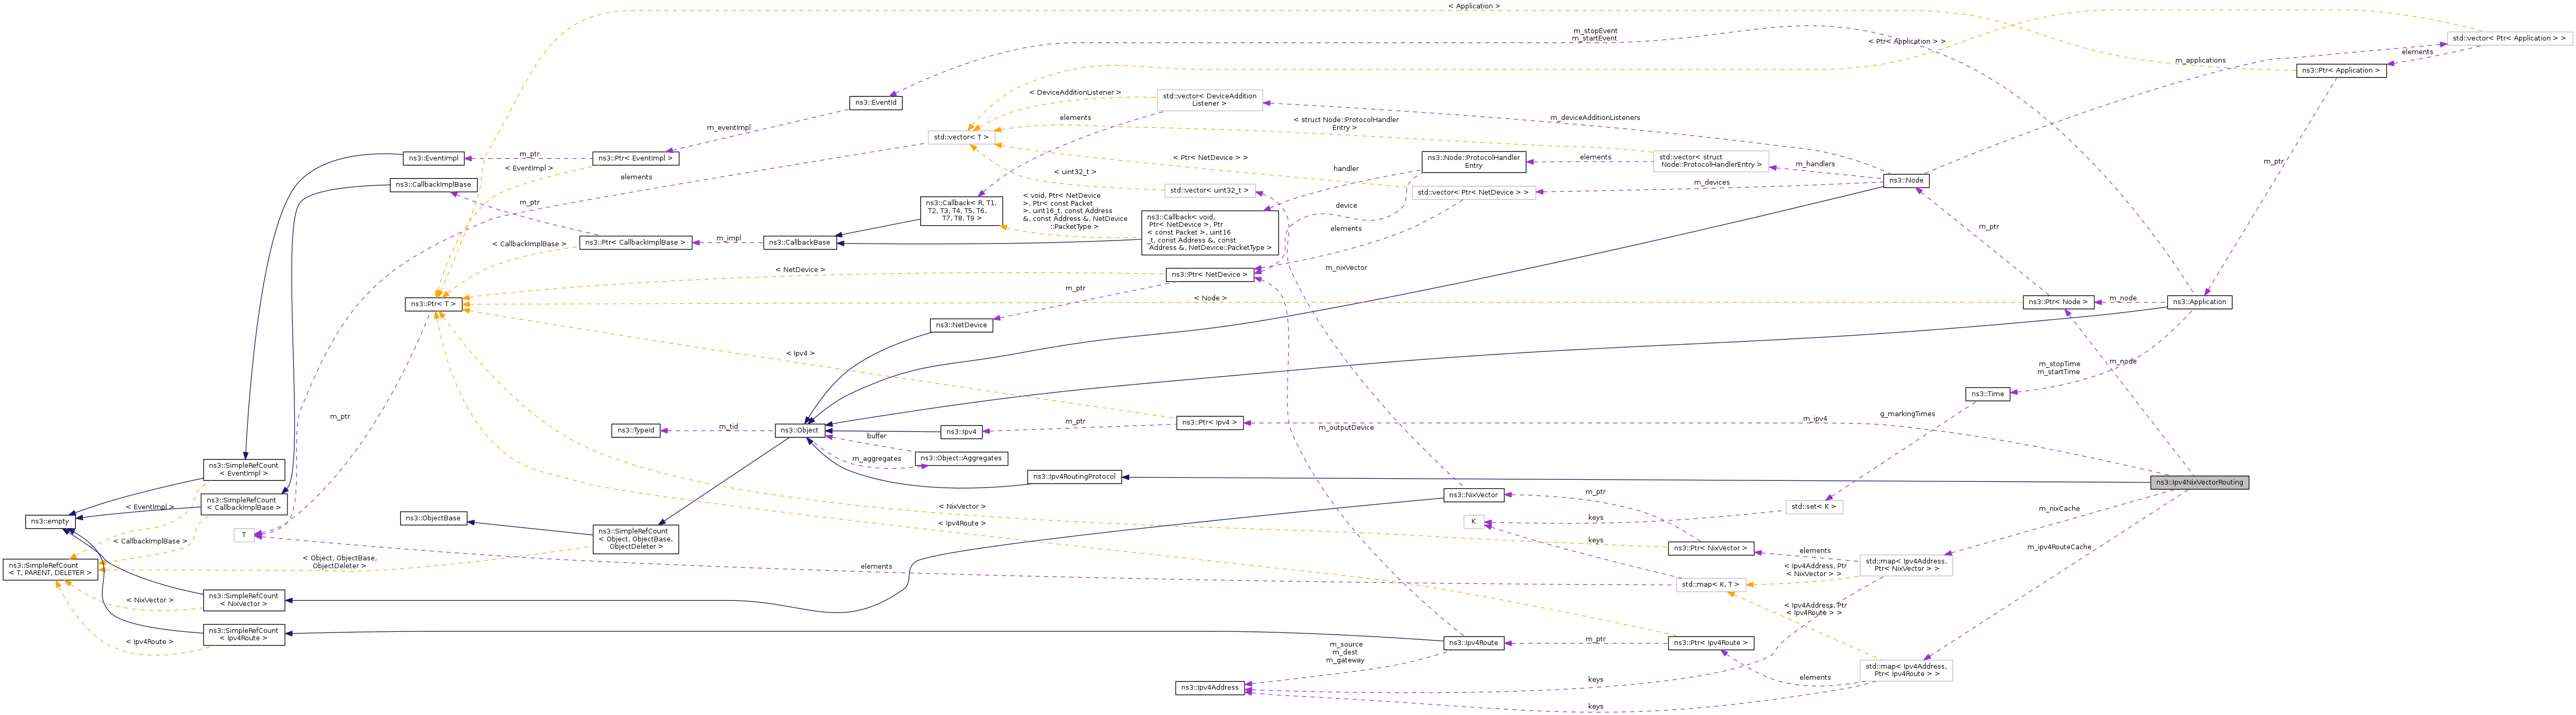Open the ns3::SimpleRefCount< Ipv4Route > node
This screenshot has width=2576, height=715.
[x=244, y=635]
